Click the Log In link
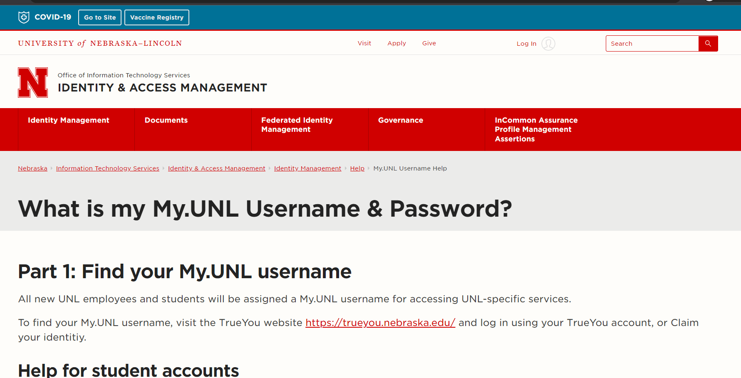The width and height of the screenshot is (741, 378). click(x=526, y=44)
